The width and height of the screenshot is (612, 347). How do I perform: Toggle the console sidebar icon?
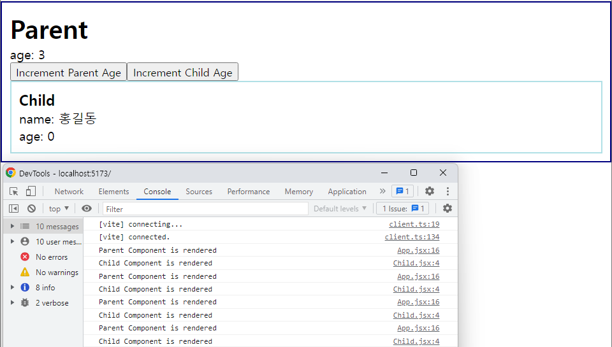(13, 209)
